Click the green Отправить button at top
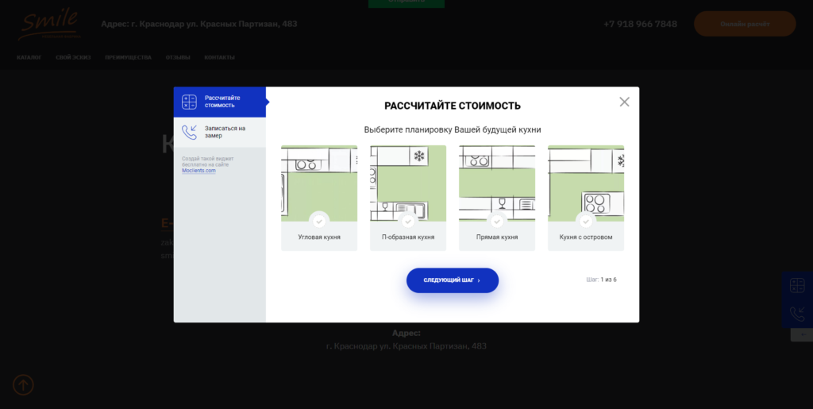The width and height of the screenshot is (813, 409). 406,2
